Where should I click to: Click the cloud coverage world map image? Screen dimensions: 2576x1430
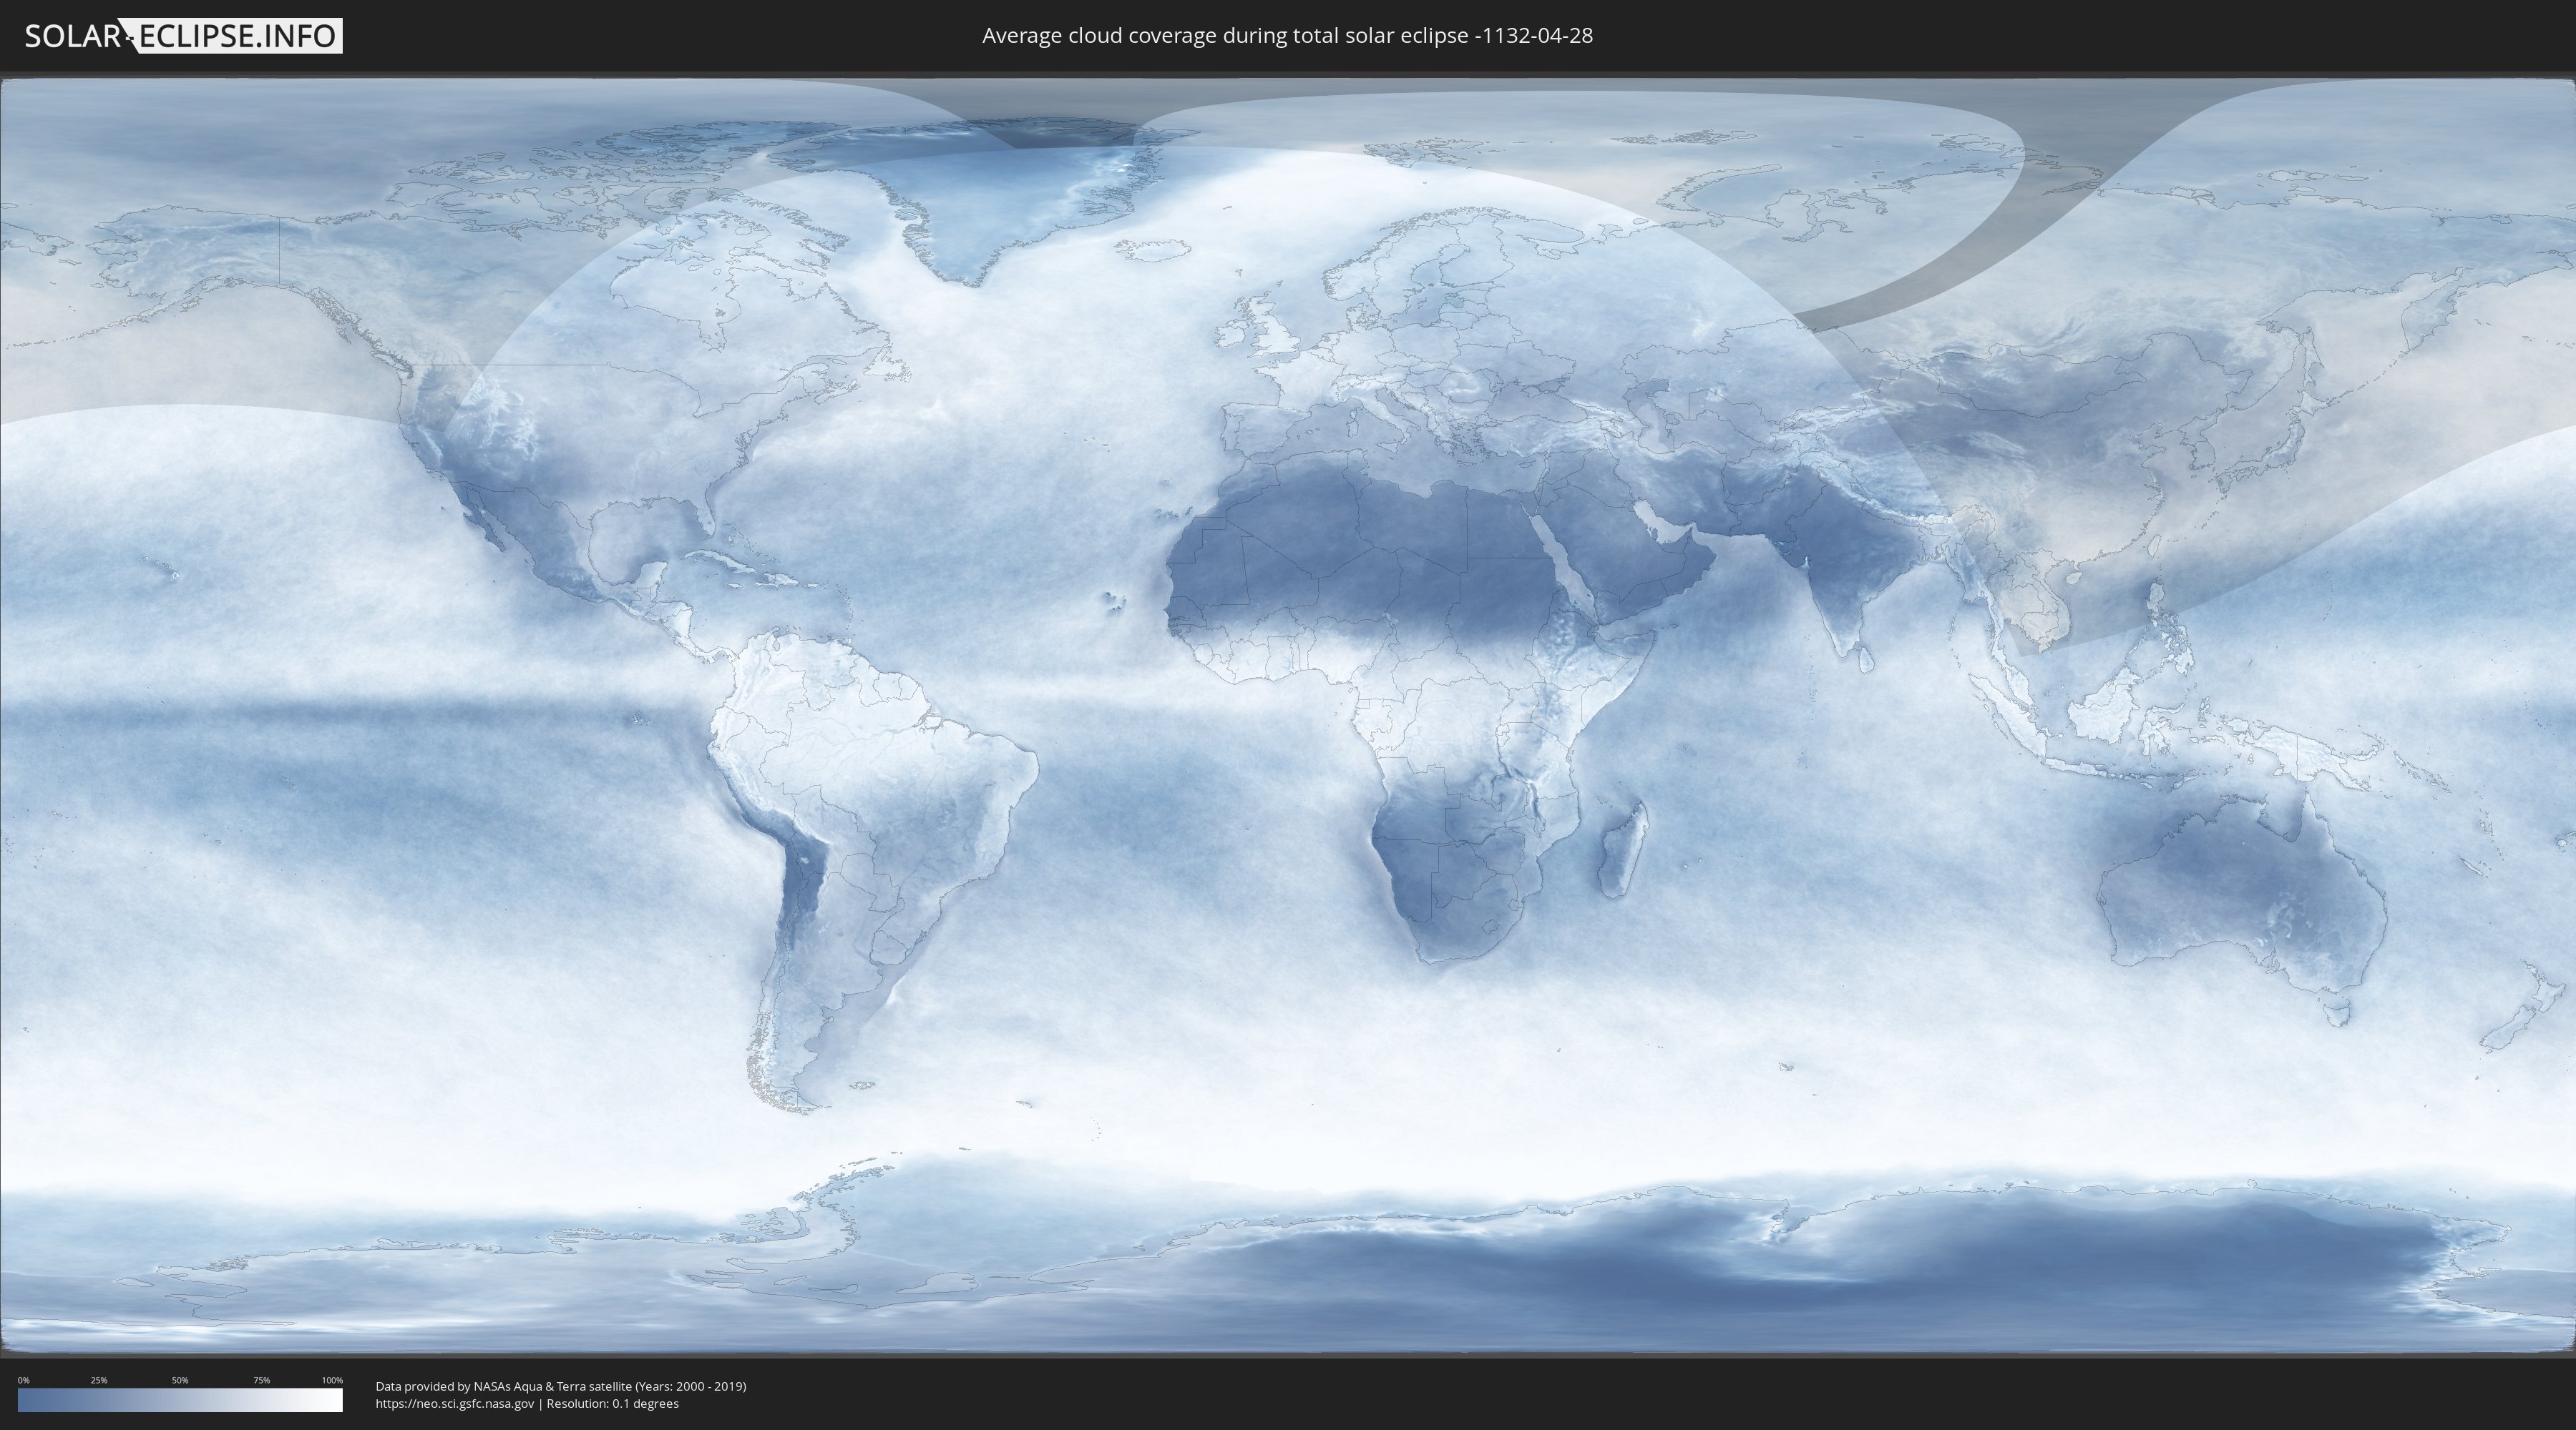point(1288,716)
